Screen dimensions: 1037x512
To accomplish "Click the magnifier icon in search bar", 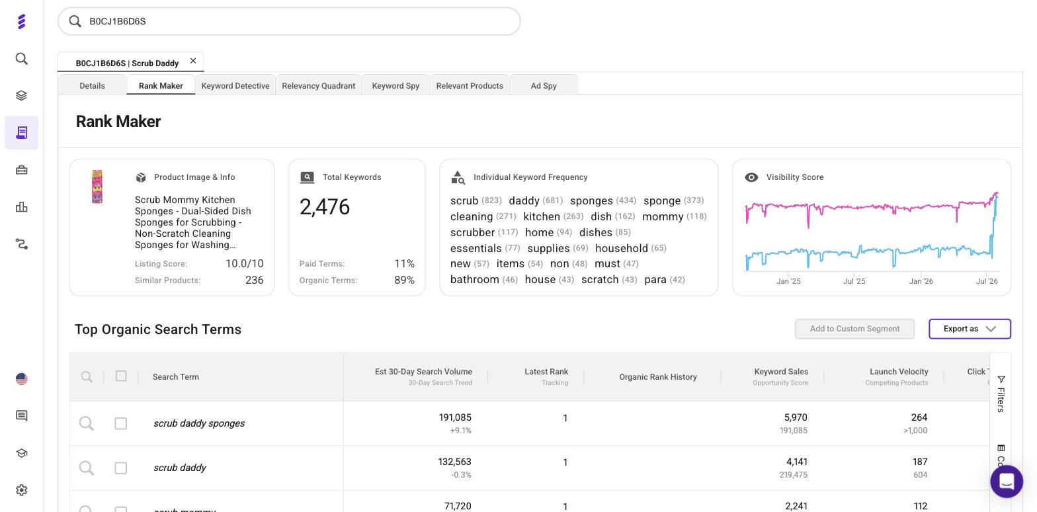I will [x=75, y=21].
